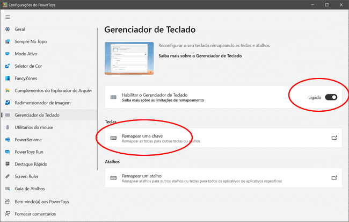This screenshot has width=349, height=222.
Task: Click Remapear um atalho card
Action: [x=215, y=178]
